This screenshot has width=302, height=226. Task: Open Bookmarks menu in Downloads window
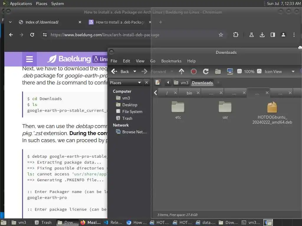click(x=171, y=61)
